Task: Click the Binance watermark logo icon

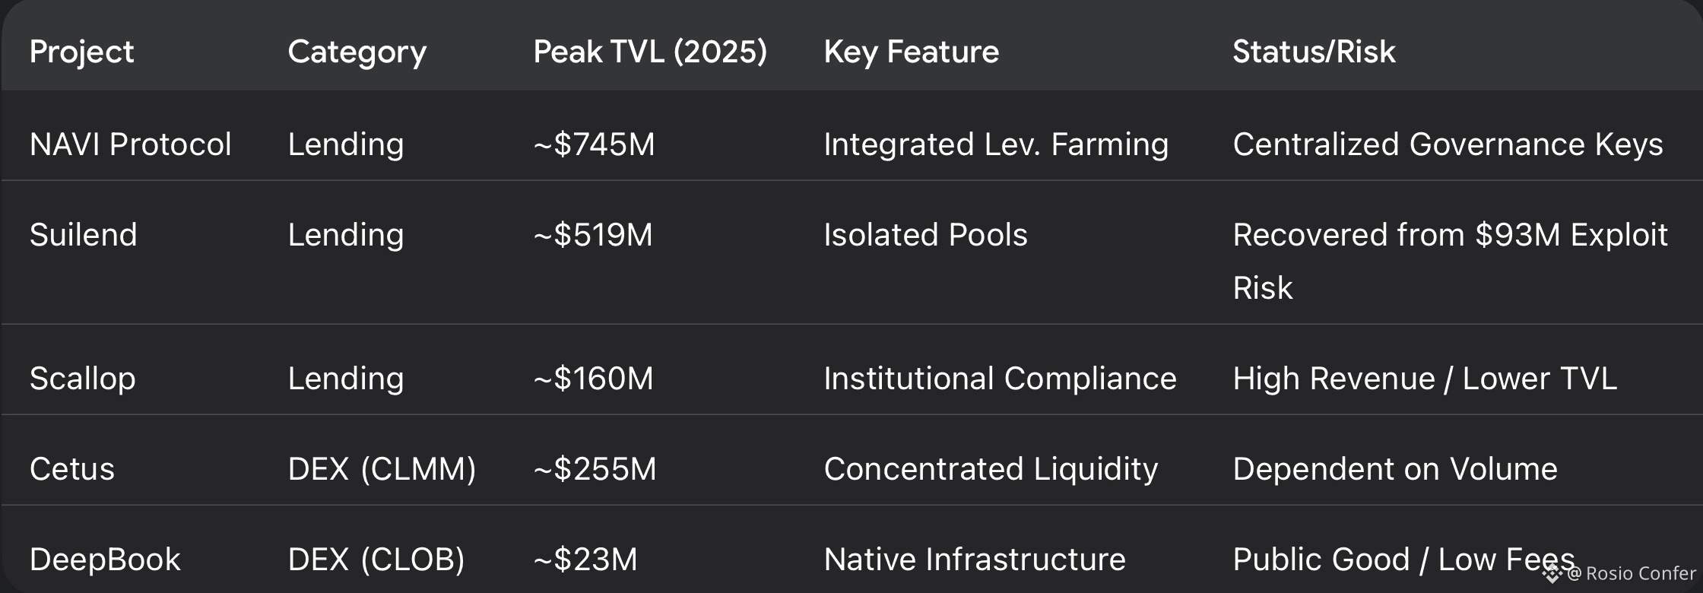Action: pyautogui.click(x=1552, y=574)
